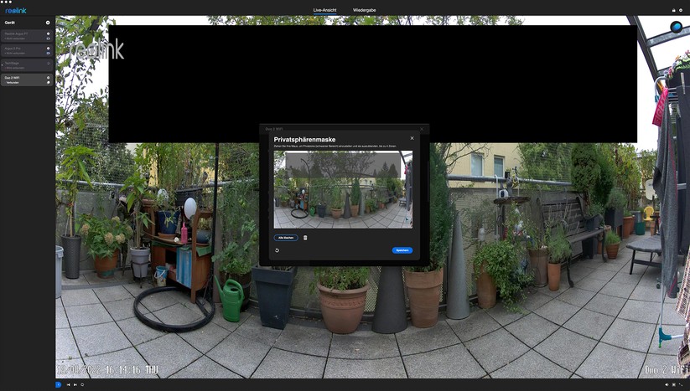
Task: Open settings gear for Reolink Argus PT
Action: tap(49, 33)
